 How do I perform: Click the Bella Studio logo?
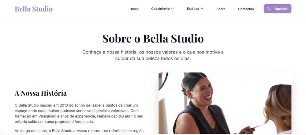coord(34,9)
